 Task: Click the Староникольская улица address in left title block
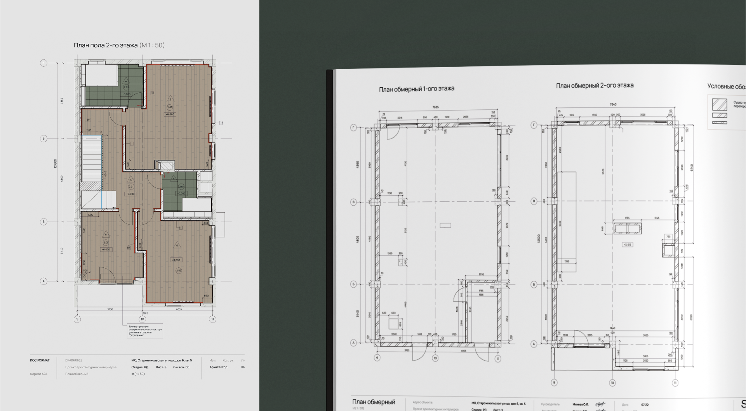tap(162, 361)
